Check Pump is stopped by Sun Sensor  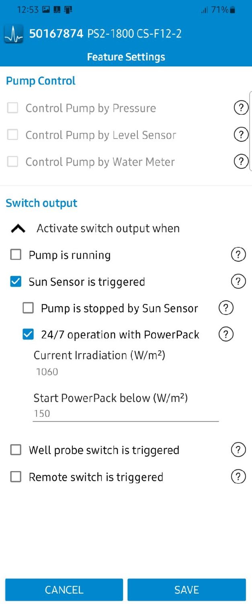[28, 308]
